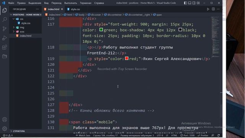Open the Выделение menu

click(35, 3)
